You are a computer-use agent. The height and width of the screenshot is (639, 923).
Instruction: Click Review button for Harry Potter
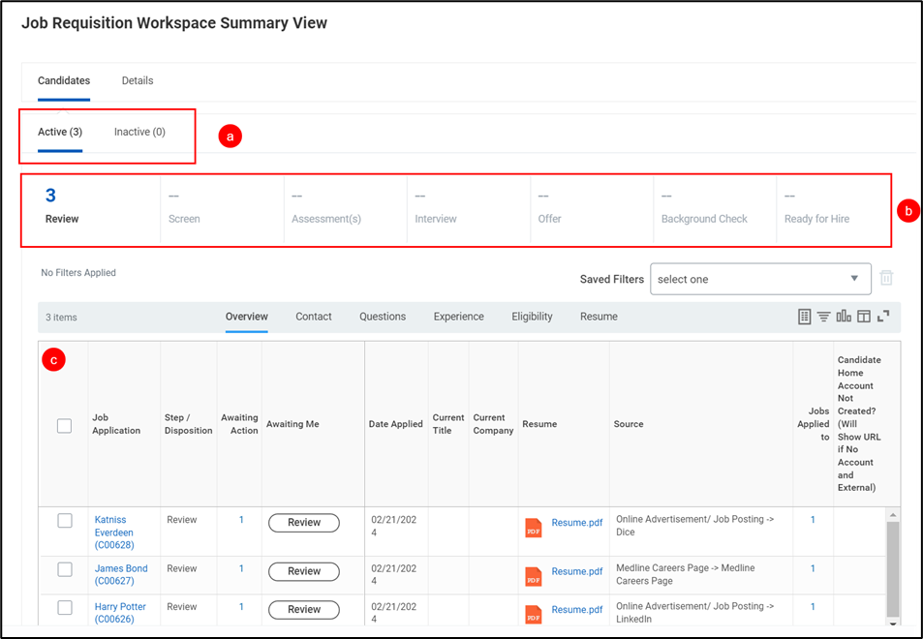303,610
